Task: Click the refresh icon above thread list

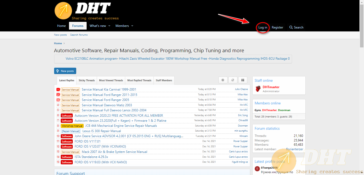Action: [x=233, y=80]
